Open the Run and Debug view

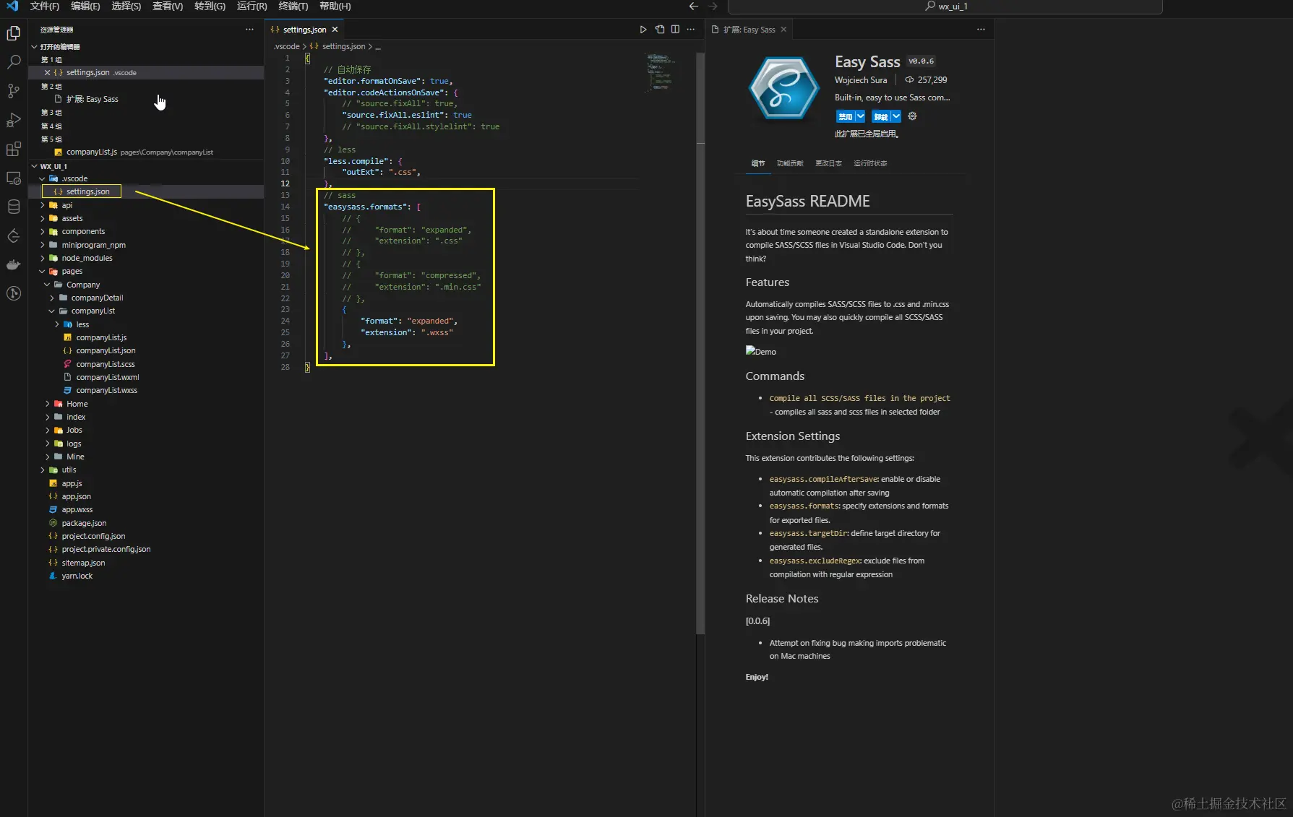click(14, 120)
